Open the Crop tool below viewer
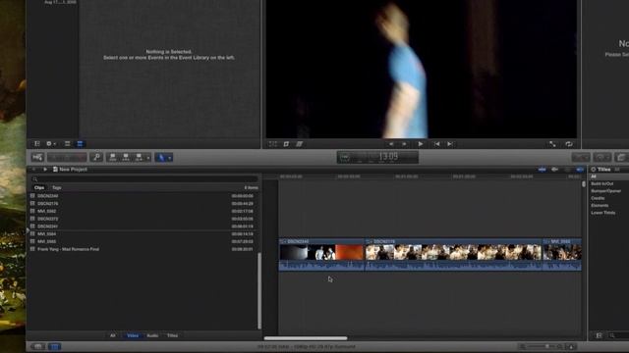The image size is (629, 353). tap(286, 144)
